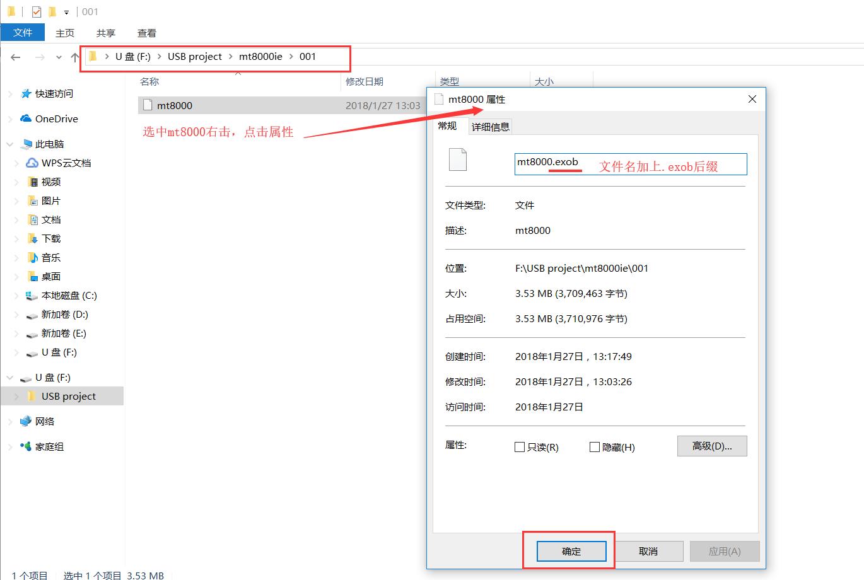Click the USB project folder icon in sidebar
Image resolution: width=864 pixels, height=580 pixels.
click(32, 396)
